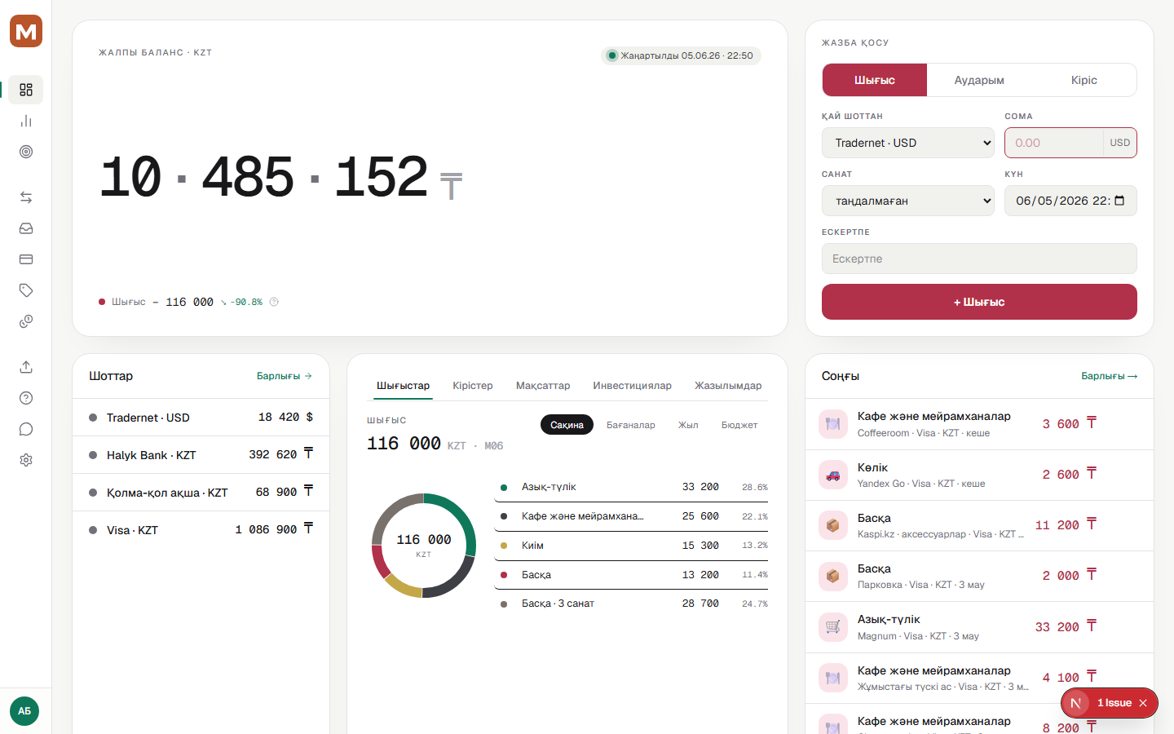Click the АБ user avatar
Screen dimensions: 1174x734
(24, 711)
